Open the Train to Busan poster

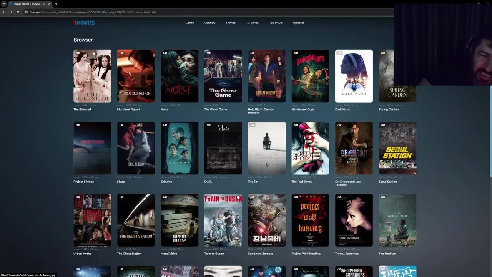[x=223, y=220]
